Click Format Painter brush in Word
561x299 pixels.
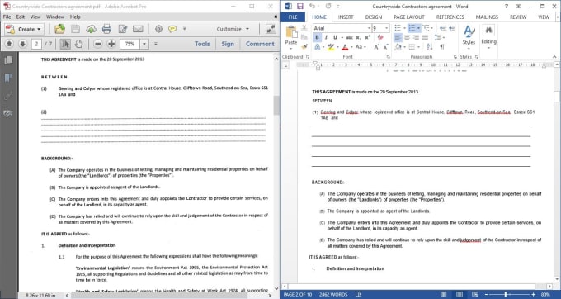tap(304, 46)
